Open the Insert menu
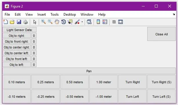The image size is (178, 105). coord(41,15)
